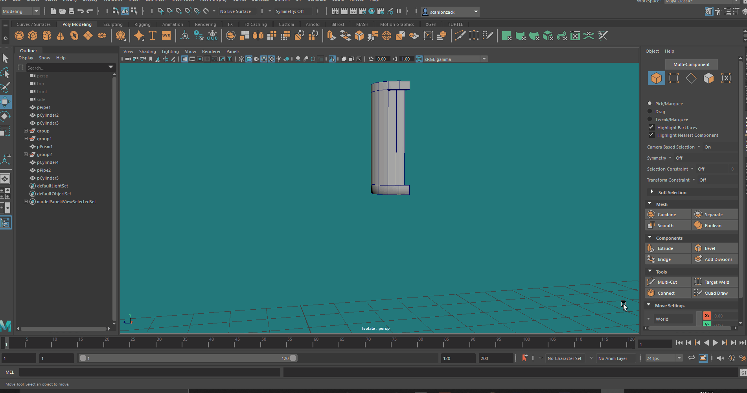This screenshot has height=393, width=747.
Task: Toggle Highlight Nearest Component checkbox
Action: point(651,135)
